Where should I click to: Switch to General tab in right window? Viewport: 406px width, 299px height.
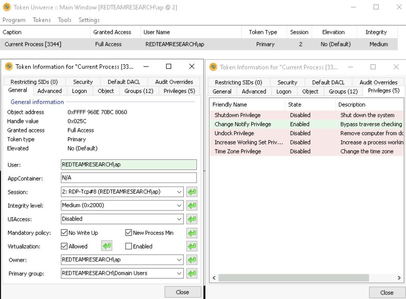222,92
